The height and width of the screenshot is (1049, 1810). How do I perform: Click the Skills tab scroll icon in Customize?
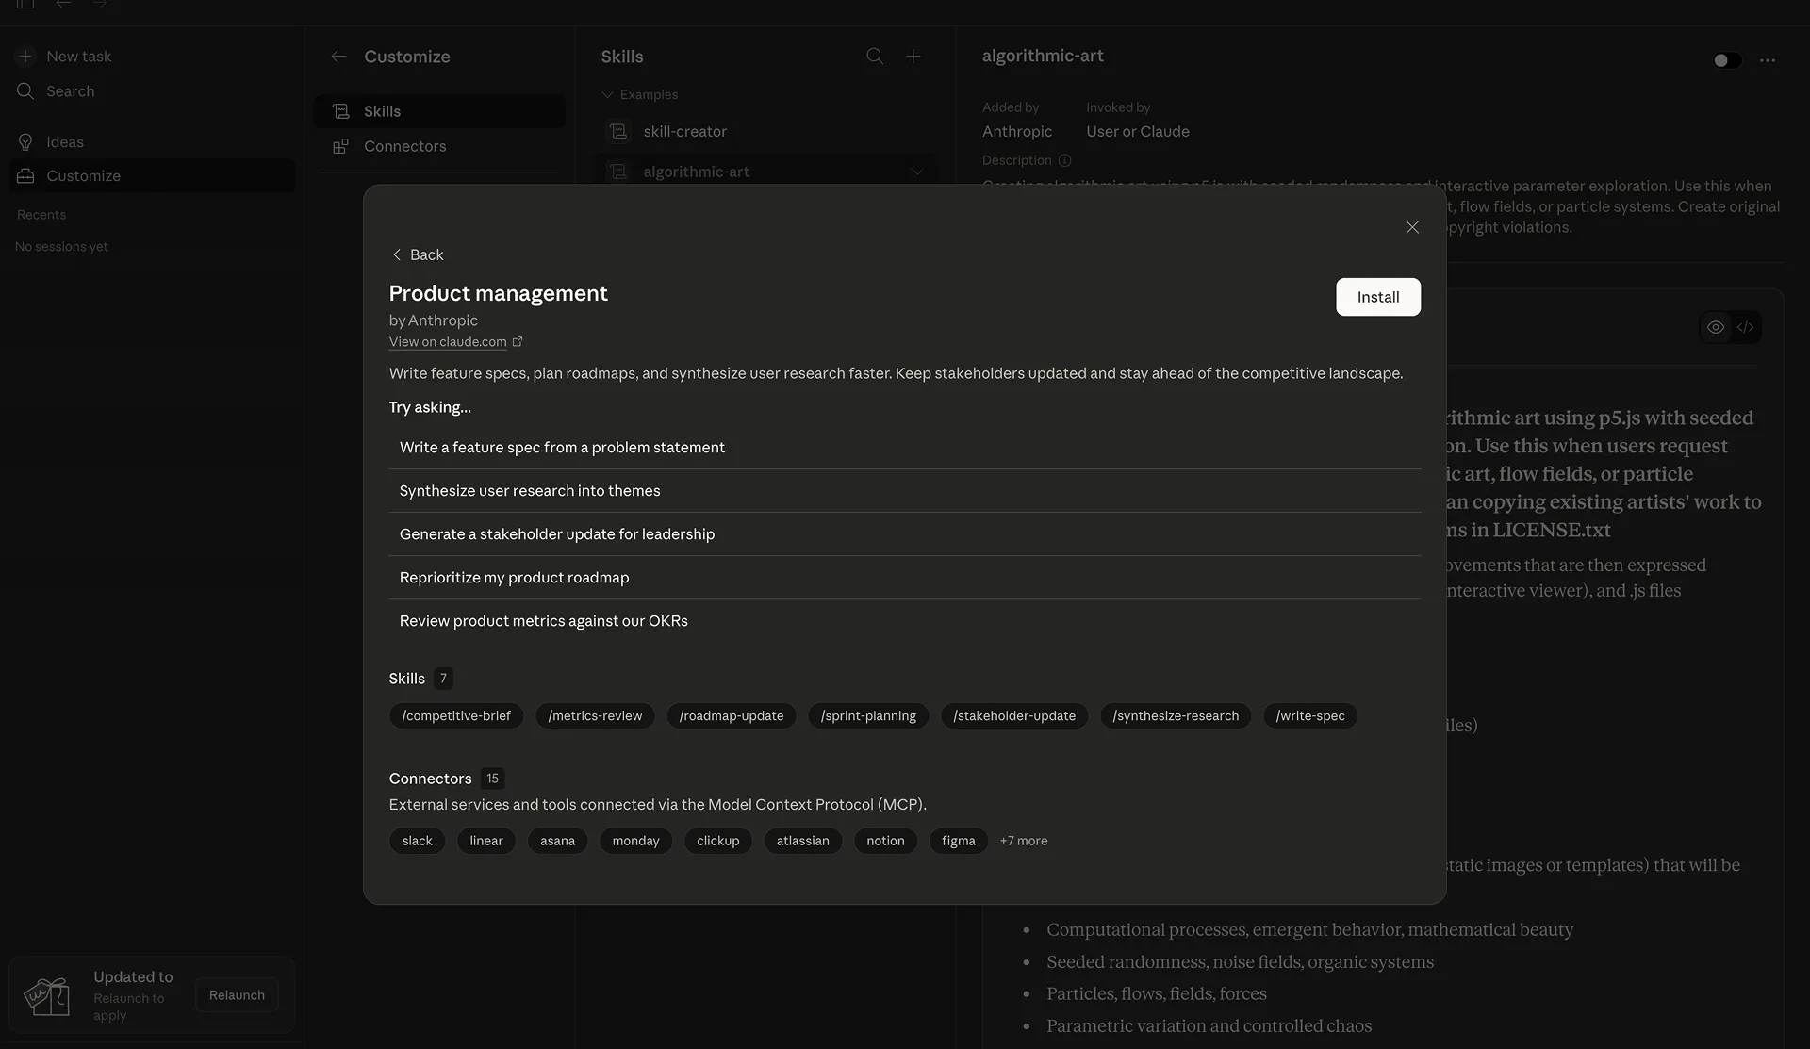coord(341,111)
